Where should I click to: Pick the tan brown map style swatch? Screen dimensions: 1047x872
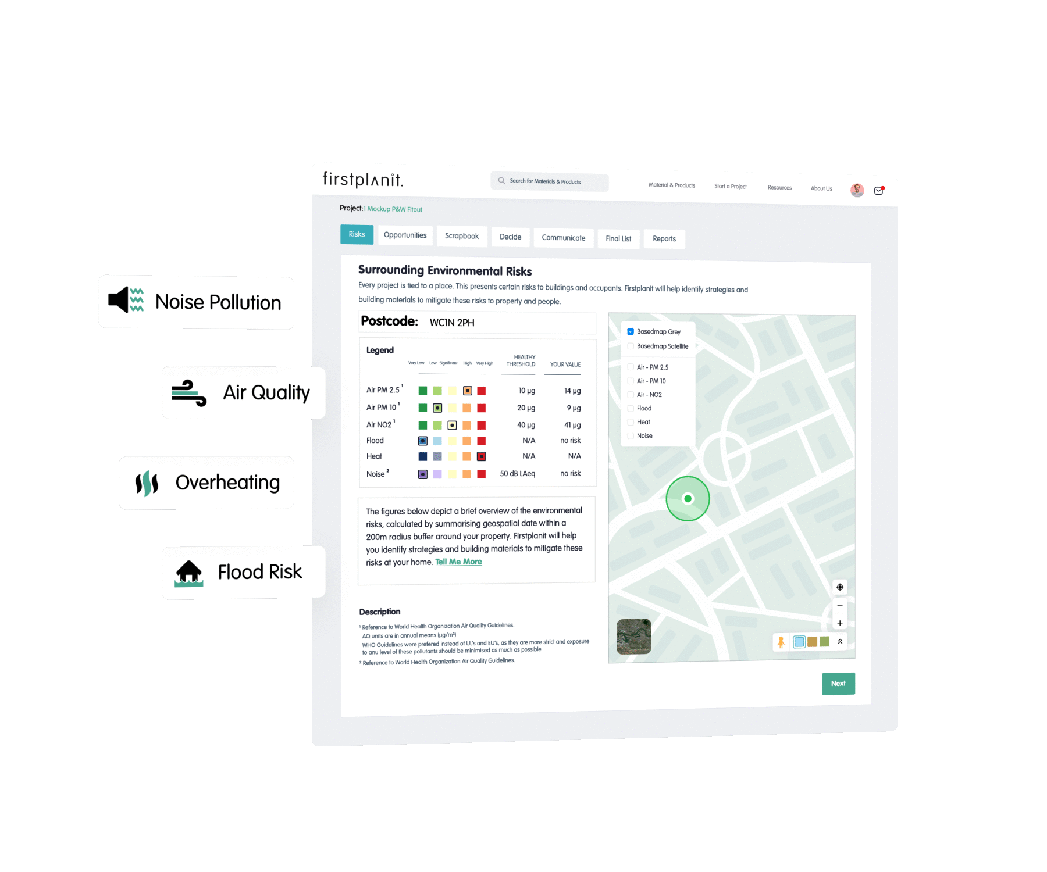point(812,642)
